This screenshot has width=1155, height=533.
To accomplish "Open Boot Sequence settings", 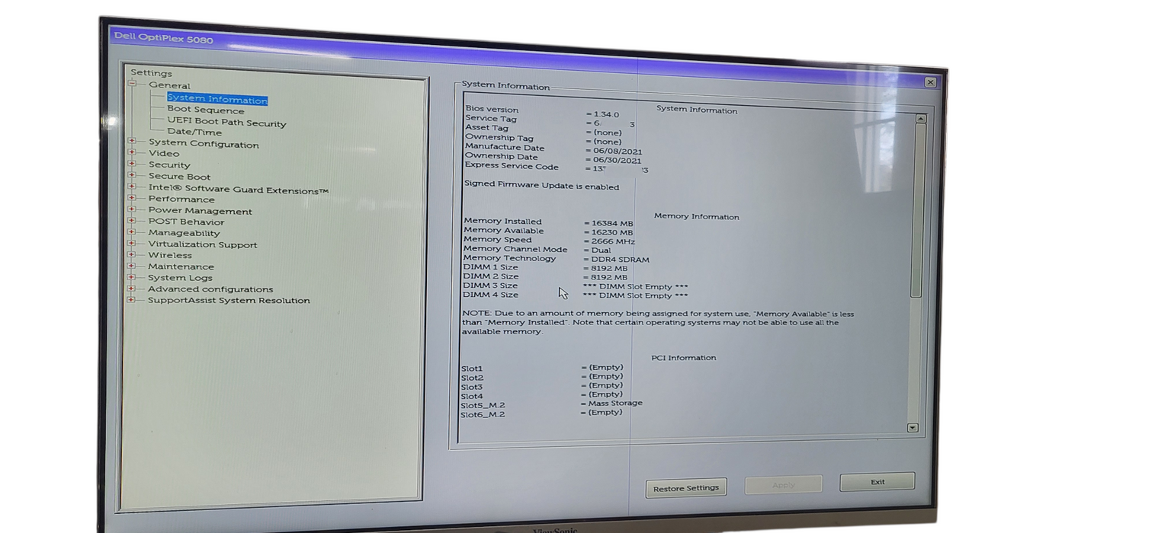I will point(206,110).
